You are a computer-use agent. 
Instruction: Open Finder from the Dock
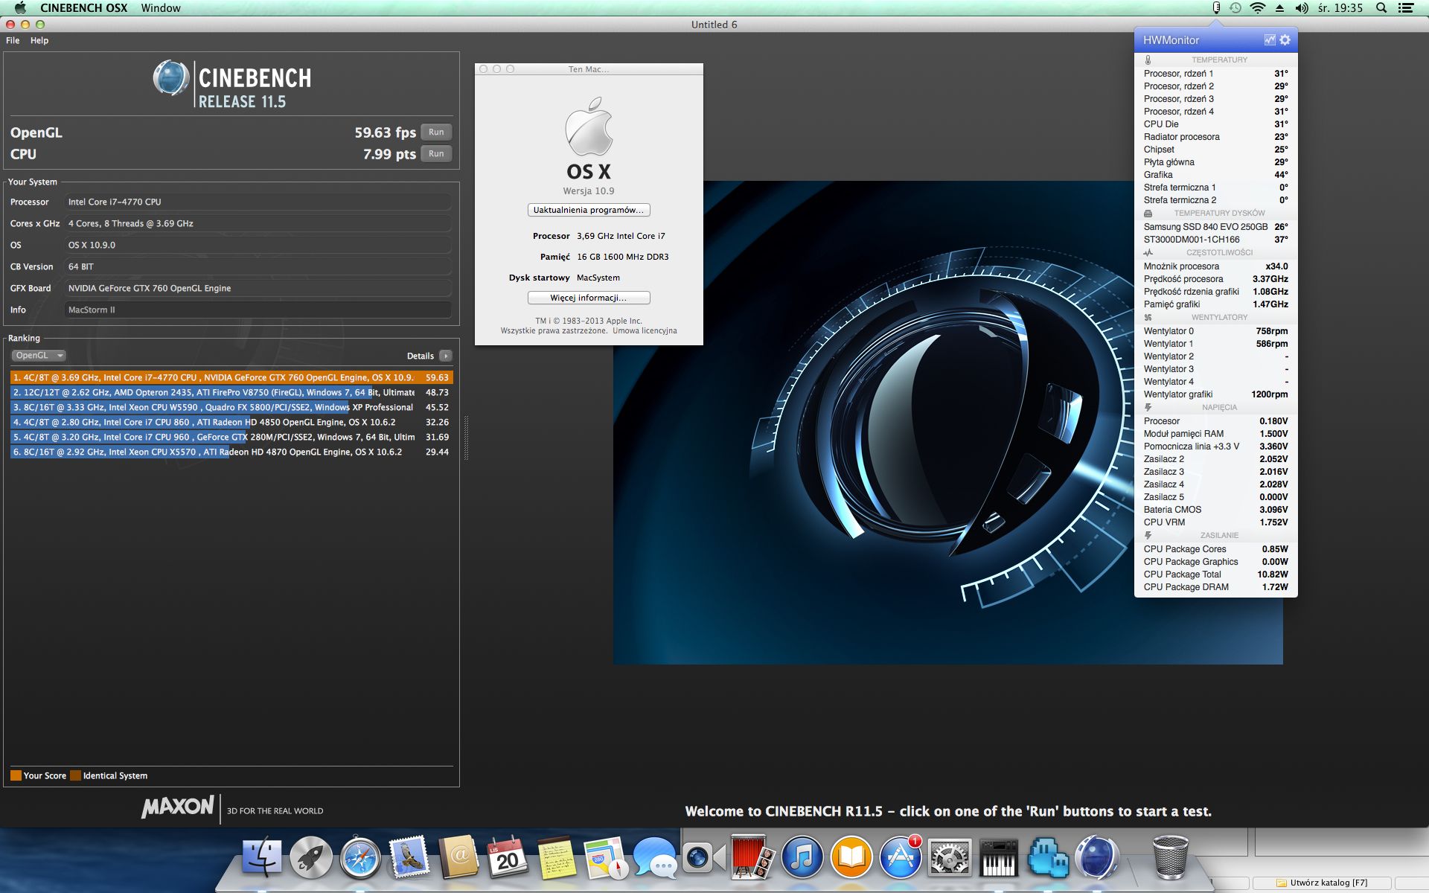262,857
